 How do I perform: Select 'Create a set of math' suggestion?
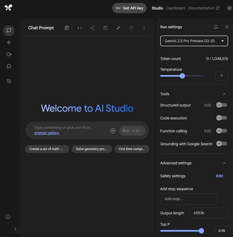pos(47,149)
